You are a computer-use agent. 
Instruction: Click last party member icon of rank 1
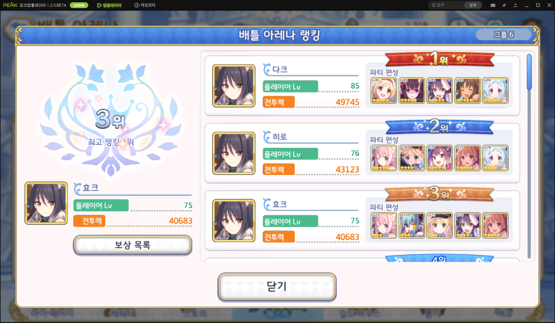pyautogui.click(x=495, y=91)
